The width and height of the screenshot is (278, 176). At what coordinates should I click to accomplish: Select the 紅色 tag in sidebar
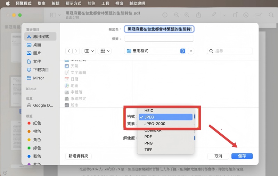[x=37, y=123]
